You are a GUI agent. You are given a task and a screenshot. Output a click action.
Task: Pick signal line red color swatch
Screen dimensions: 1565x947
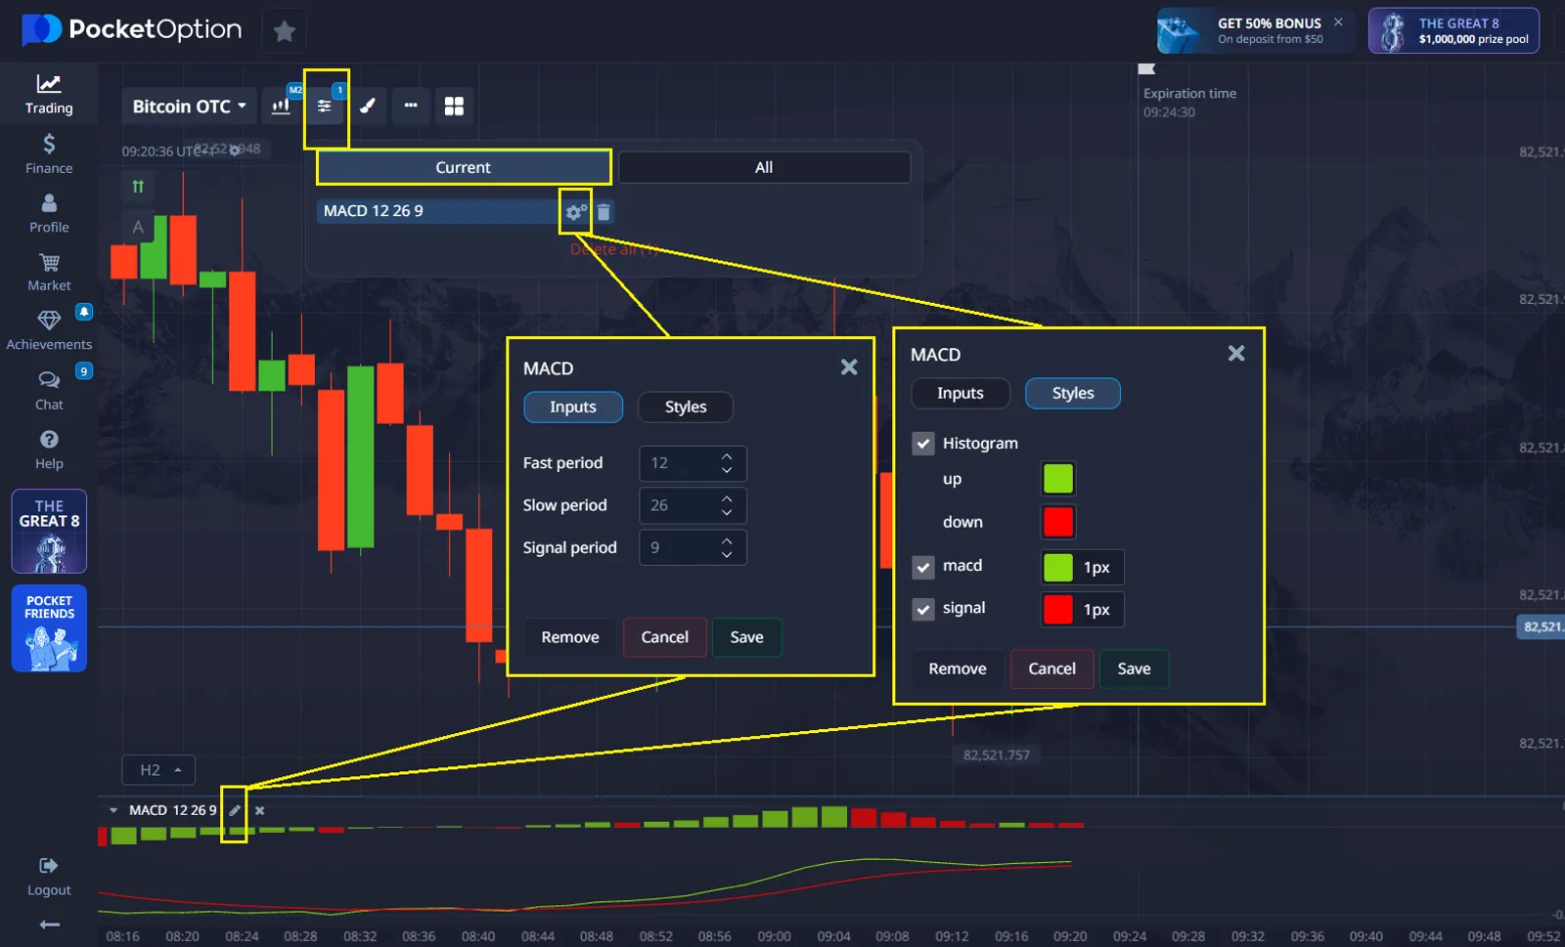tap(1058, 609)
